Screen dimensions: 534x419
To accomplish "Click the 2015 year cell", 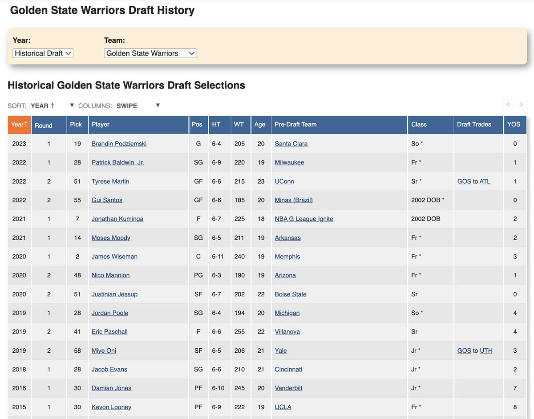I will tap(19, 407).
